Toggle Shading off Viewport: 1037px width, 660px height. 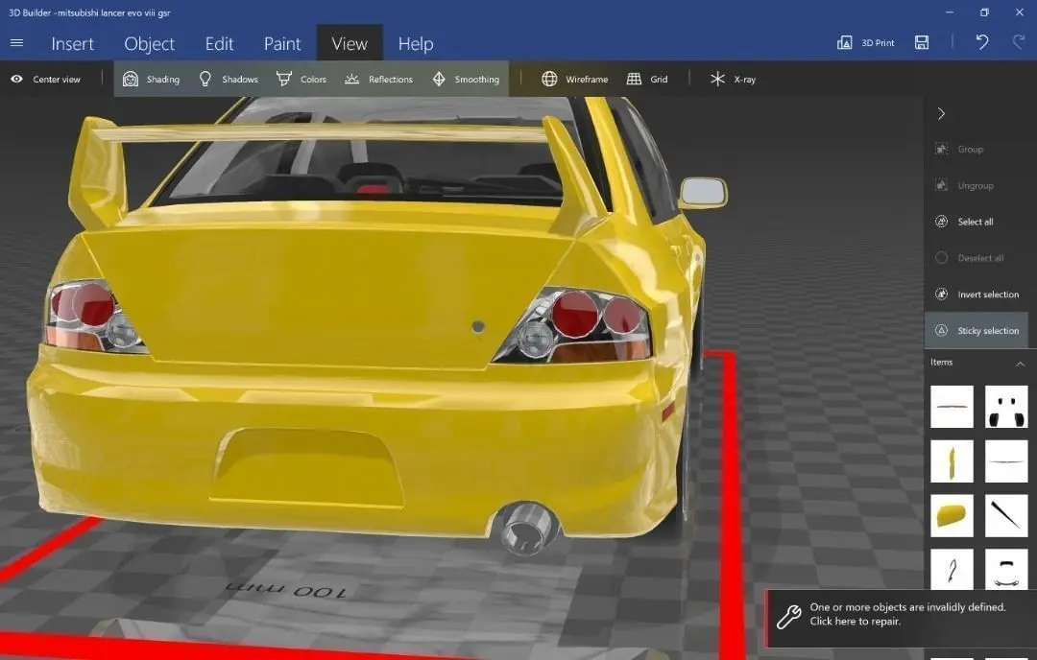point(151,80)
